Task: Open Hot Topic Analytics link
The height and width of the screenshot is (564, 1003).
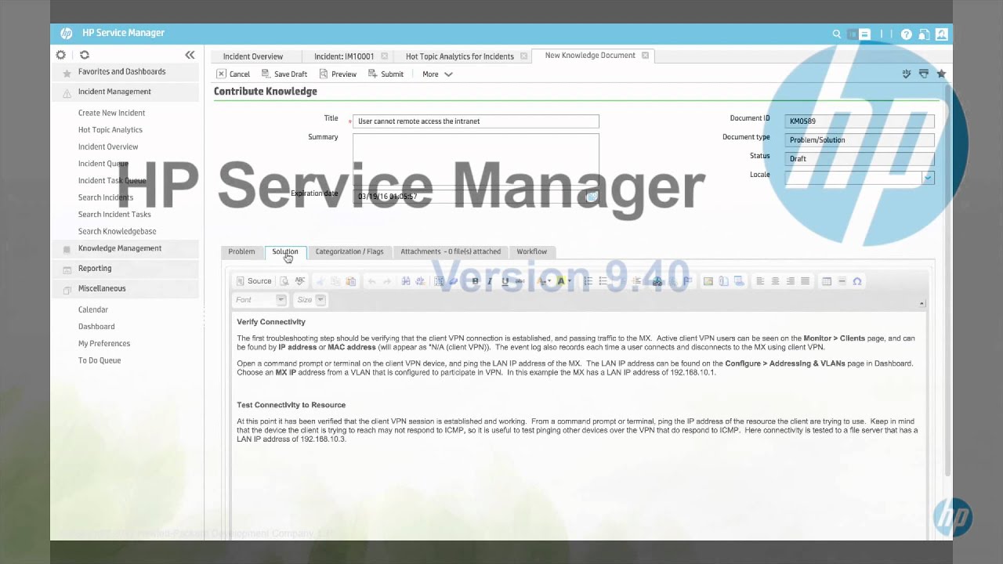Action: (110, 130)
